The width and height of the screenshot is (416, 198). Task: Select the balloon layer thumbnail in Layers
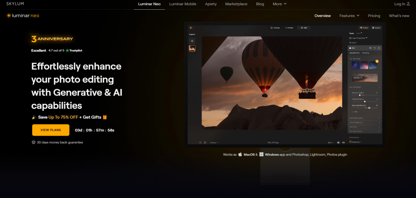tap(192, 48)
